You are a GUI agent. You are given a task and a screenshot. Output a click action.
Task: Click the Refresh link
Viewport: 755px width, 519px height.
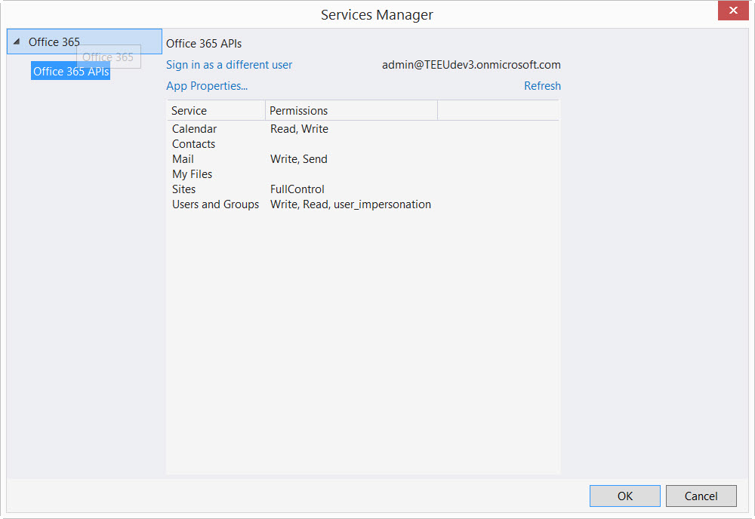click(542, 86)
